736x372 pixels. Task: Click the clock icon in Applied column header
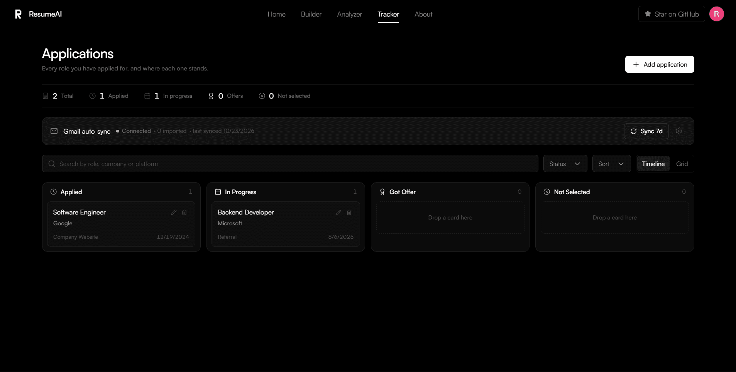54,192
